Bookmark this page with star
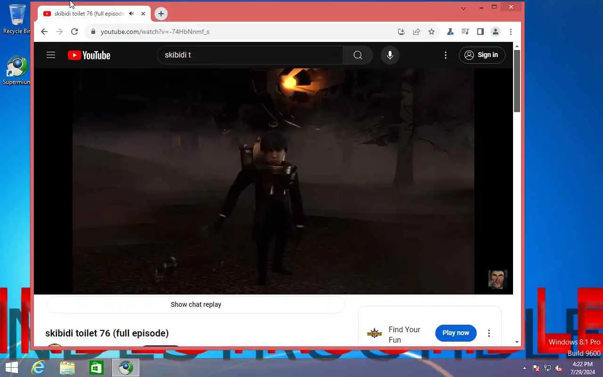This screenshot has width=603, height=377. [x=432, y=32]
